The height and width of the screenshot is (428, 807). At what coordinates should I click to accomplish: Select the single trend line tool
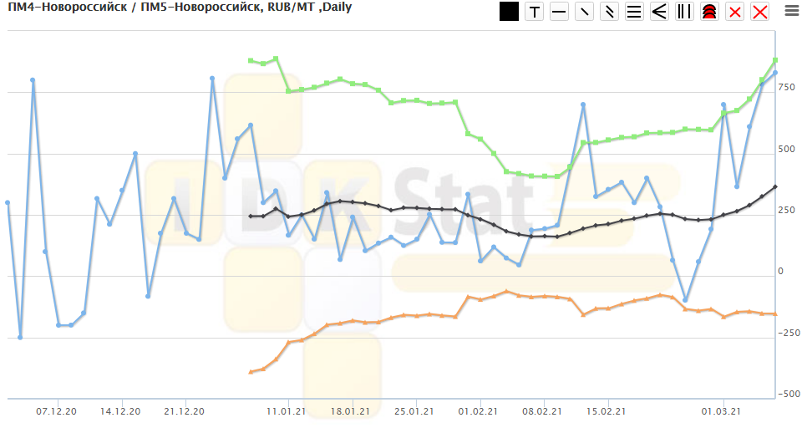coord(584,12)
